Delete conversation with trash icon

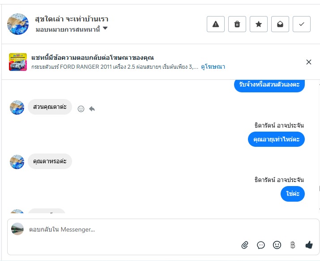[237, 24]
